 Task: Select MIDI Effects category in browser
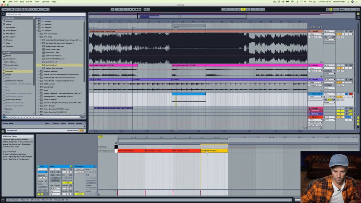(11, 33)
